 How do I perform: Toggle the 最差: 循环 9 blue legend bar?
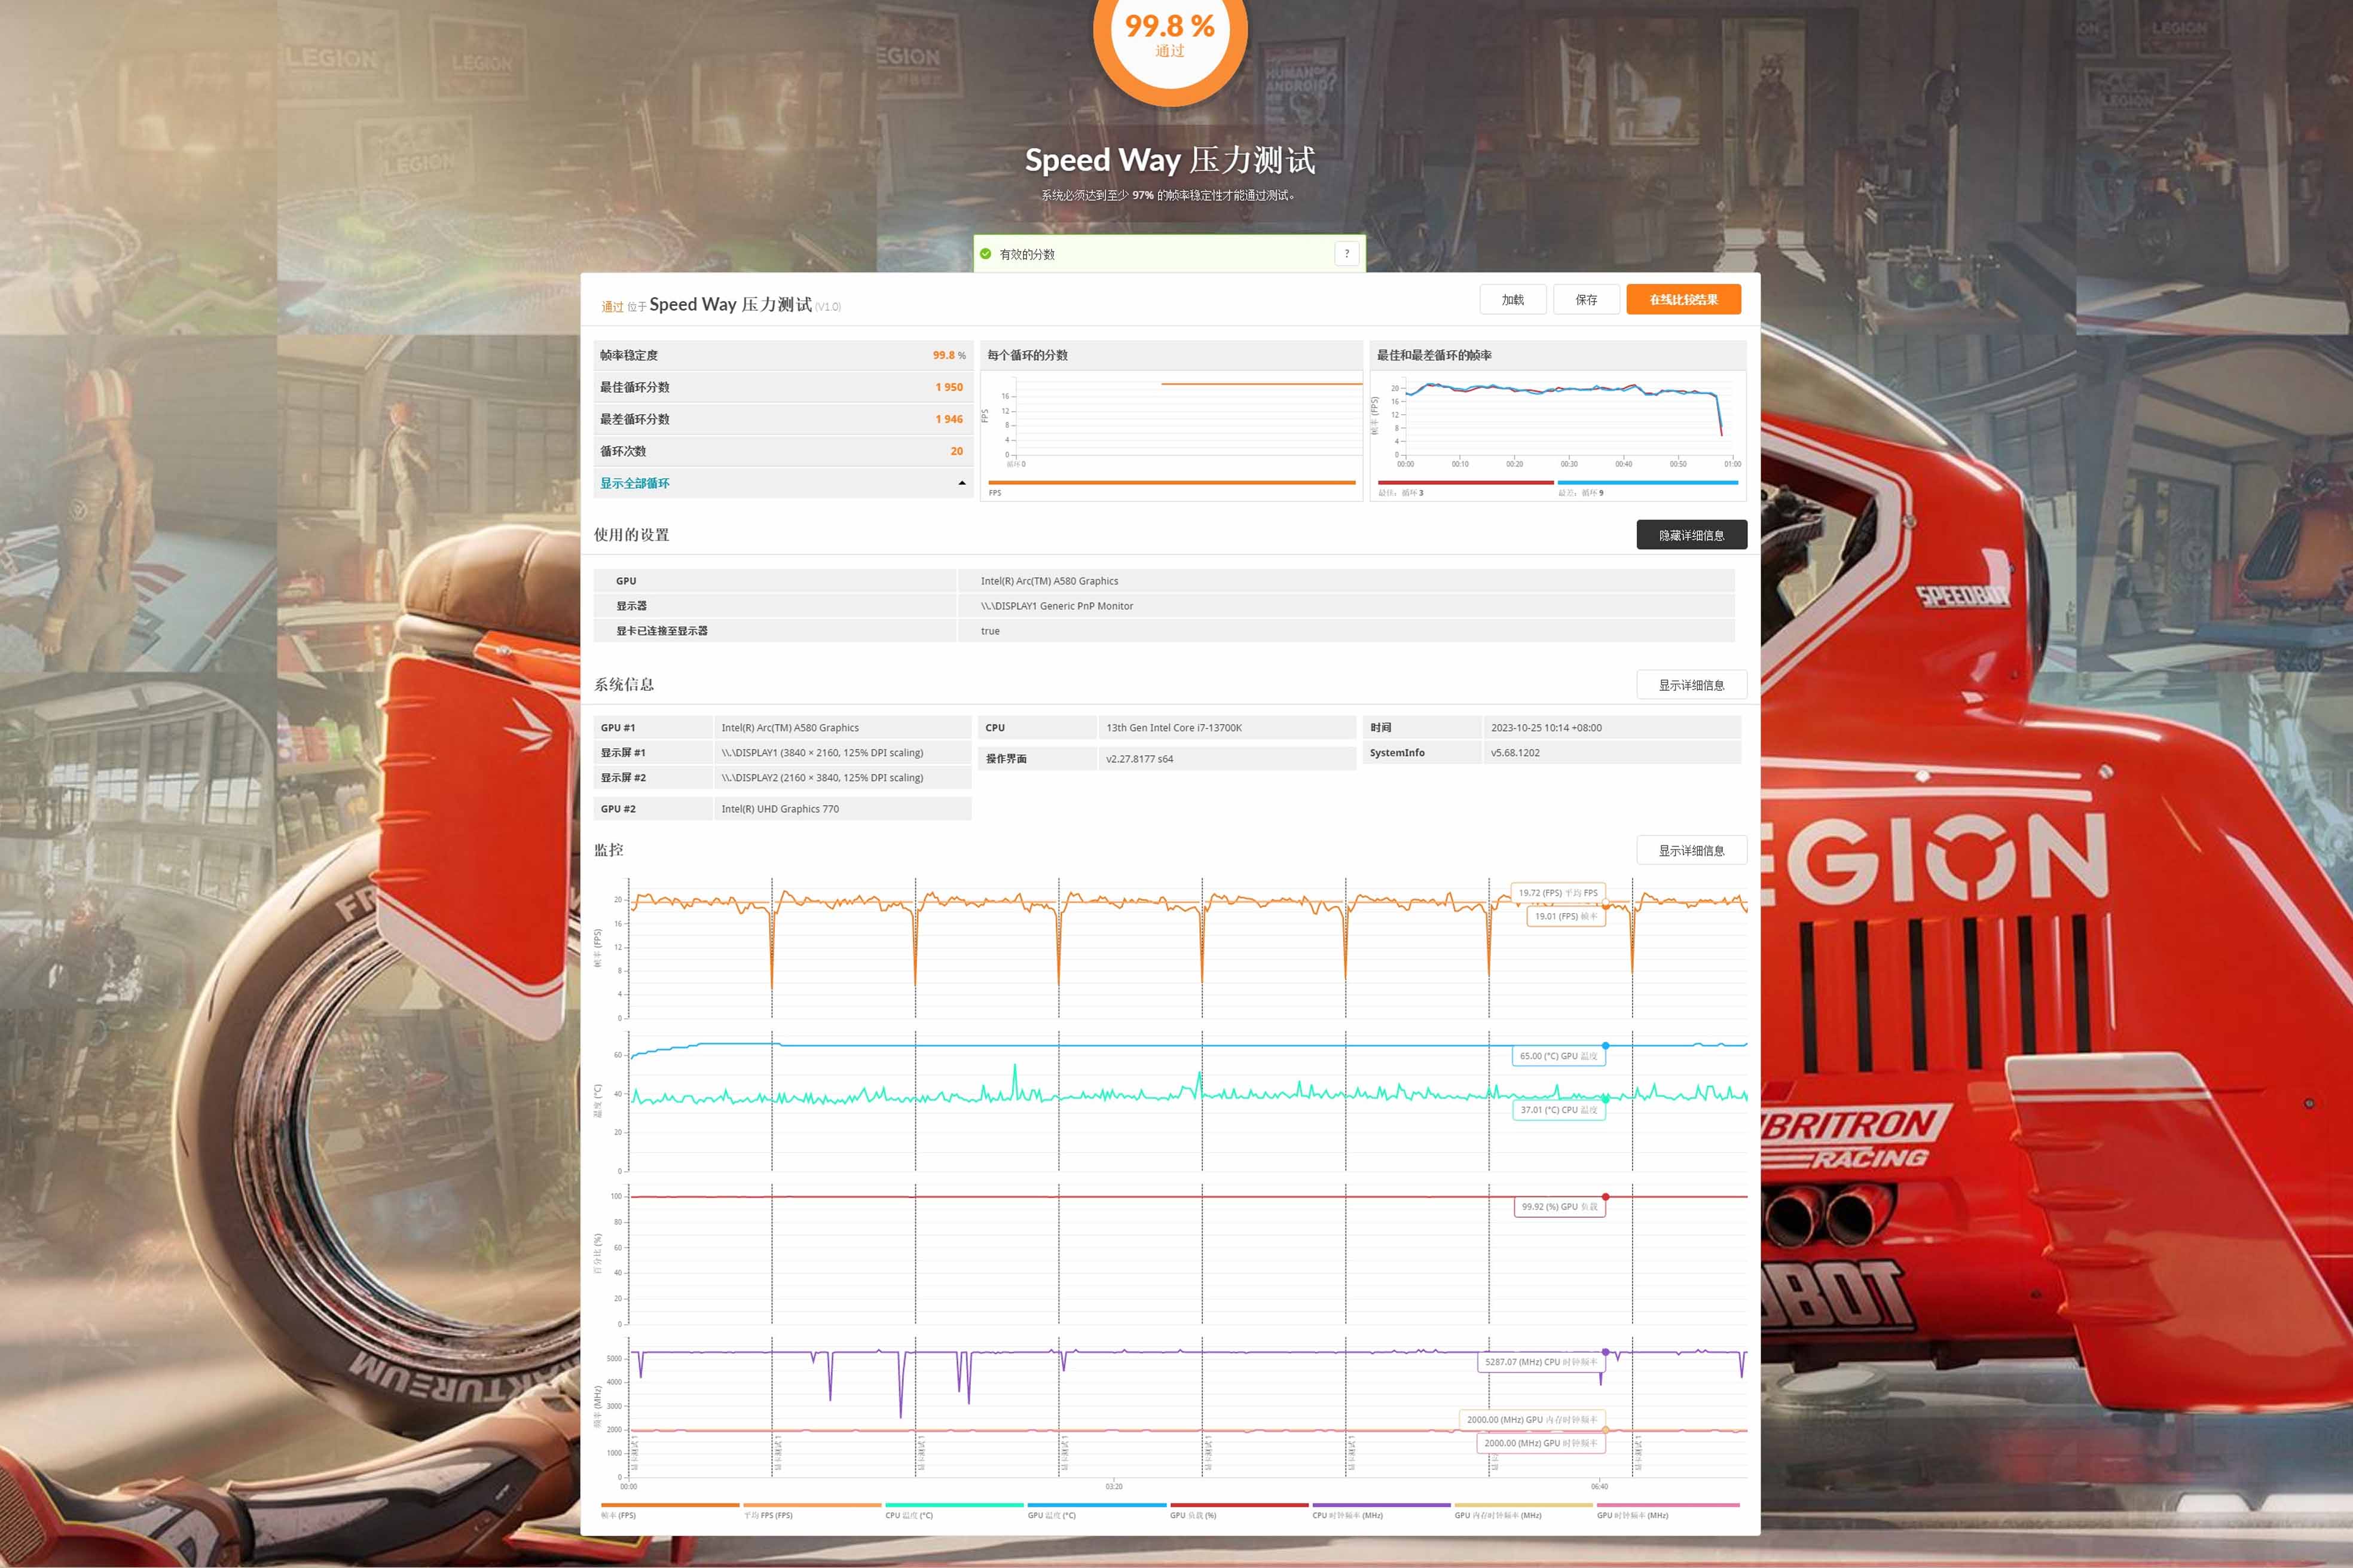(x=1648, y=482)
